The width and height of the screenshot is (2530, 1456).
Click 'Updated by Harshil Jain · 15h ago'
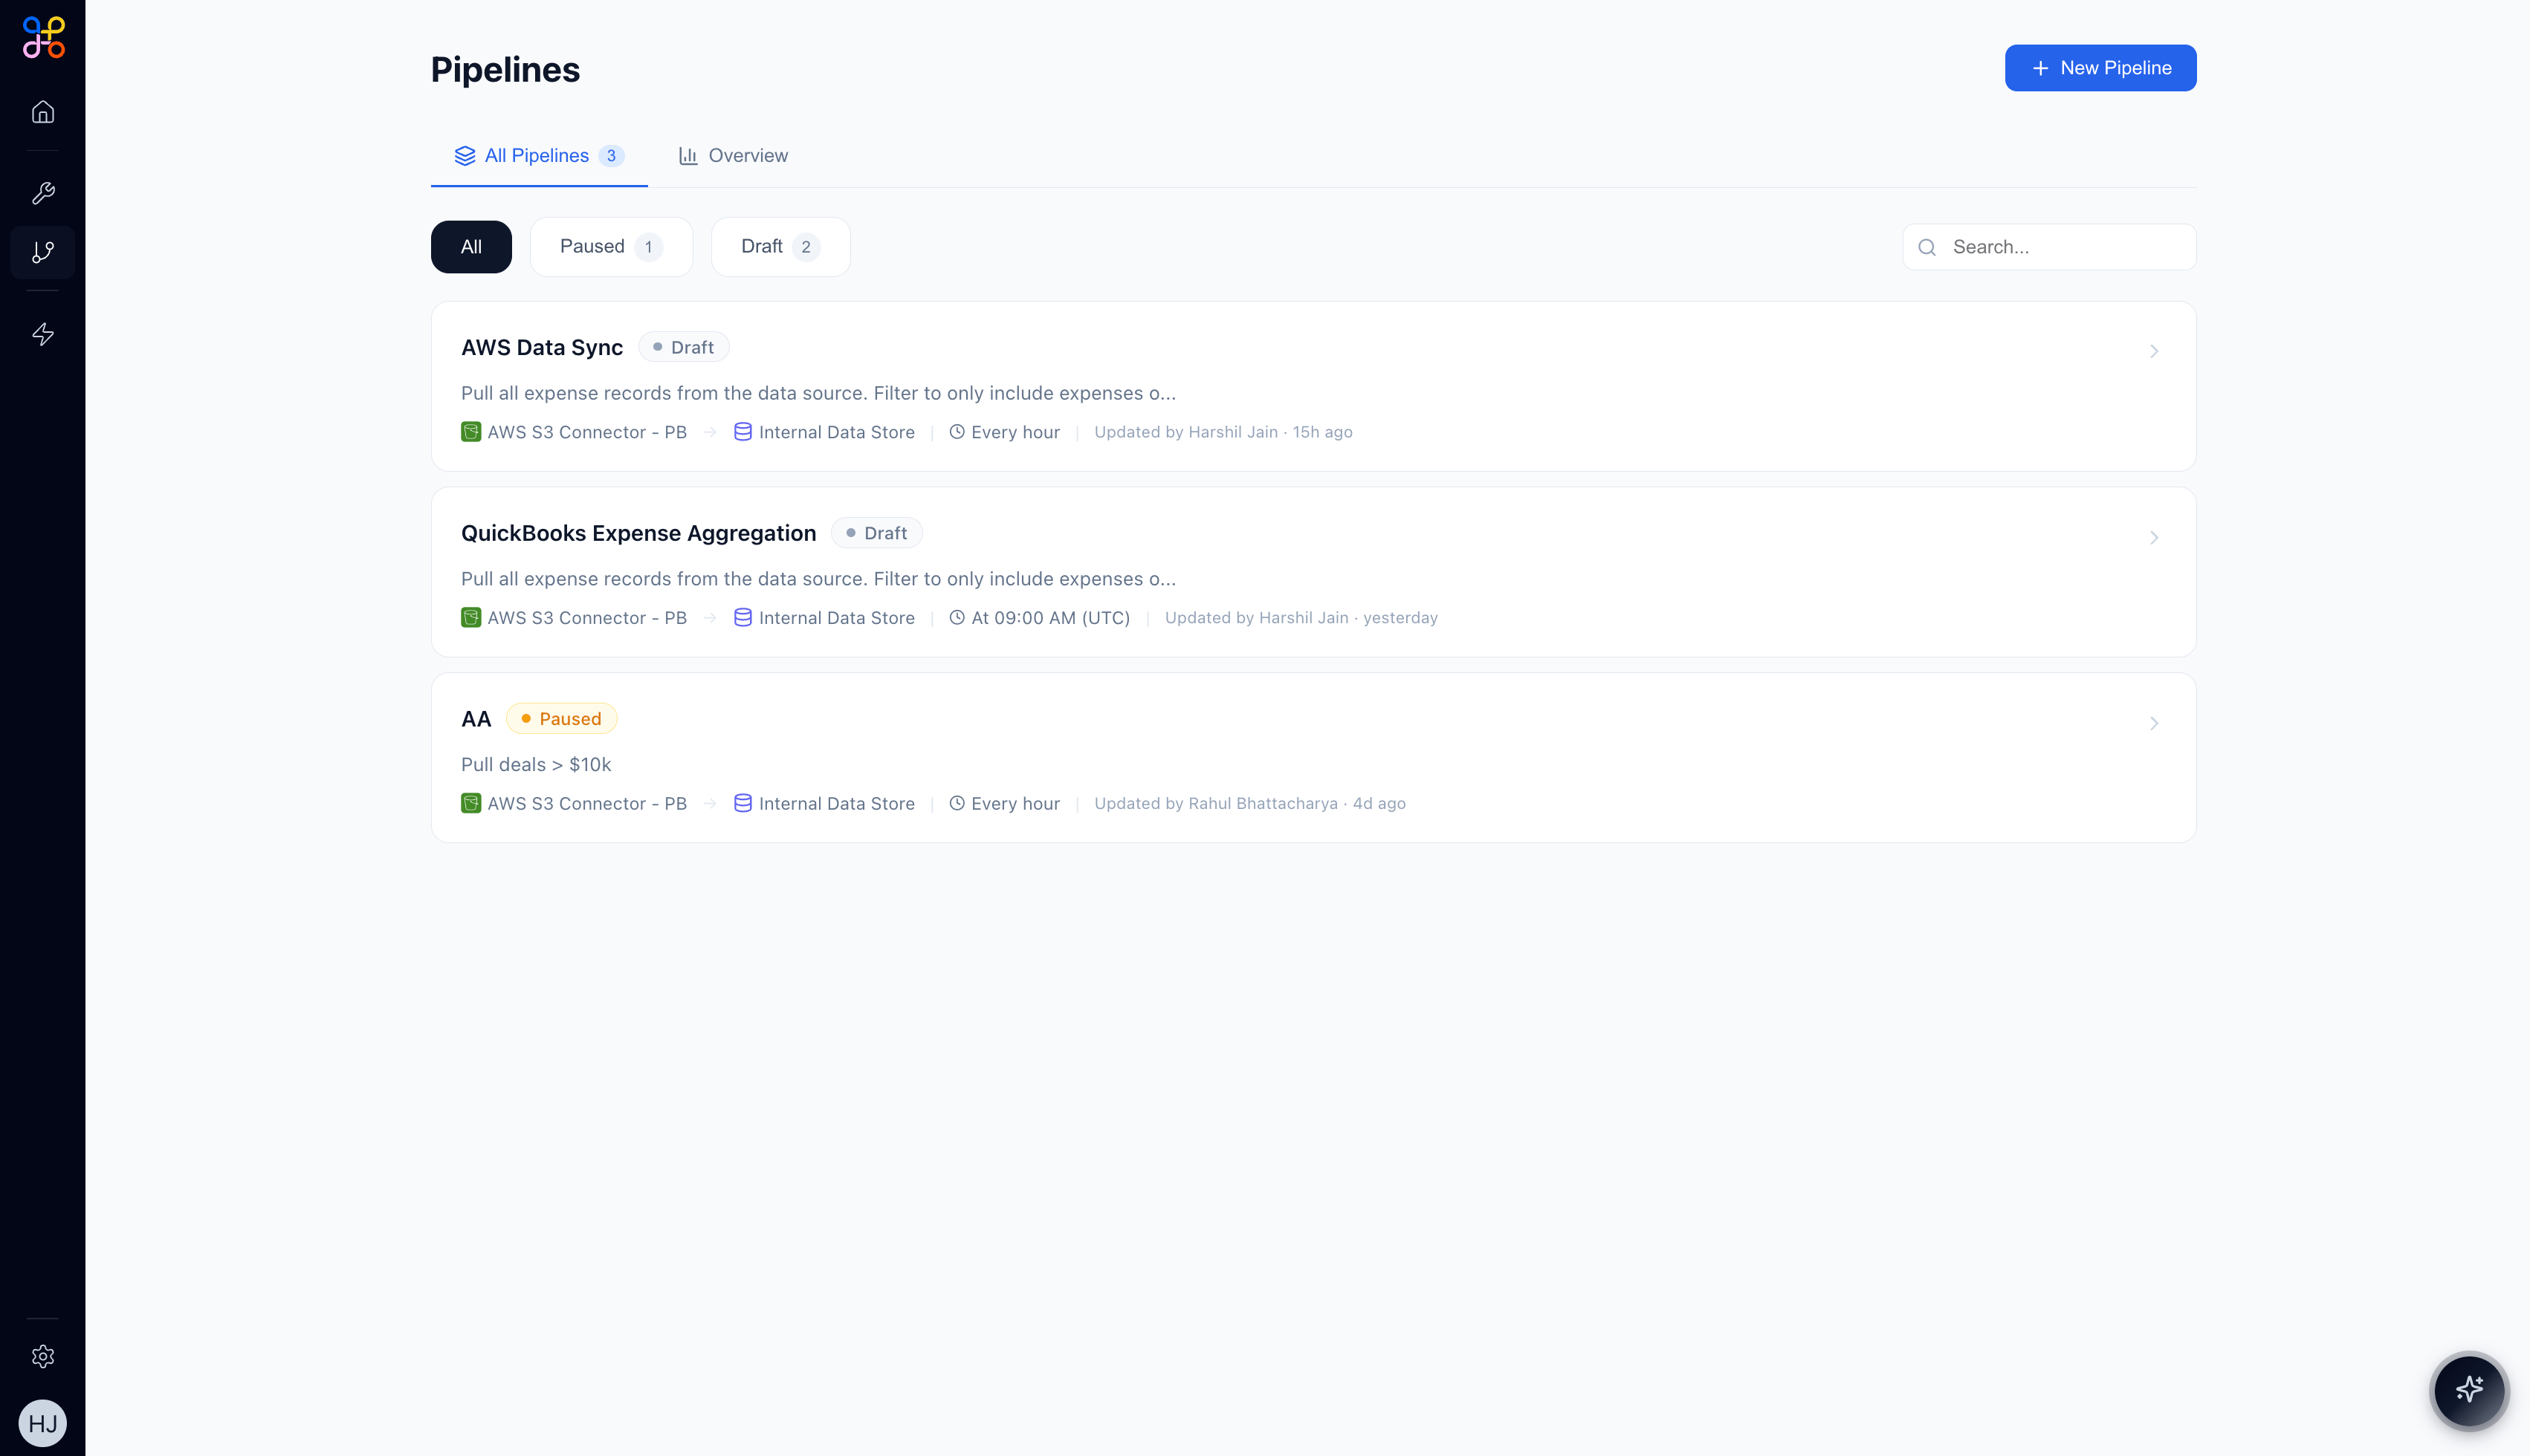coord(1223,432)
